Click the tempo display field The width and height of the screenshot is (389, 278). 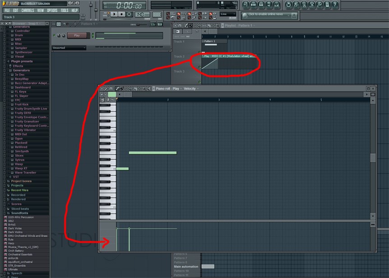[x=143, y=14]
